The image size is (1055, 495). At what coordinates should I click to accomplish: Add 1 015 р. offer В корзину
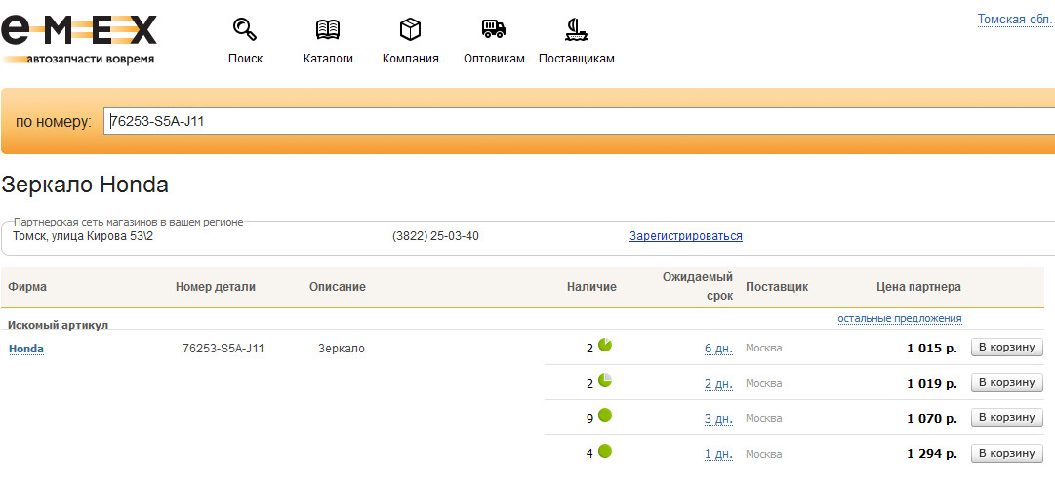[x=1006, y=348]
